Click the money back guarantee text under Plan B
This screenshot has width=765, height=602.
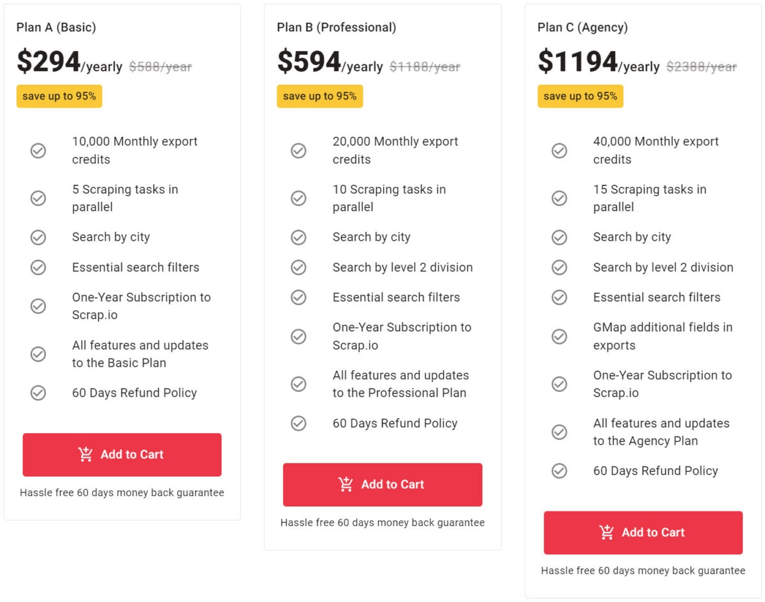click(382, 522)
